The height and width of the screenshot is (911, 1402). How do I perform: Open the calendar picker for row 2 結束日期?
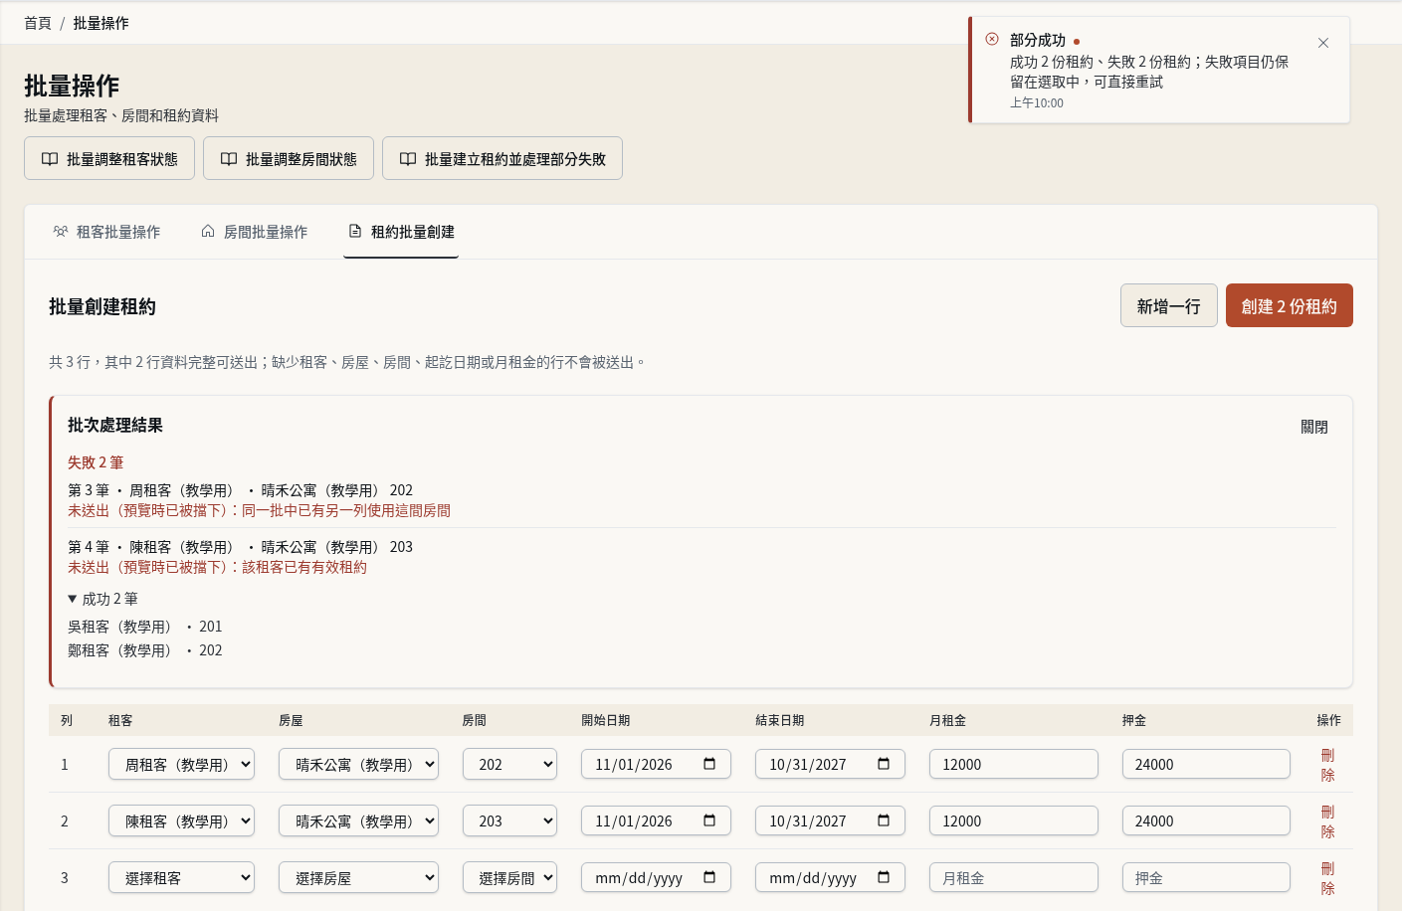point(884,820)
